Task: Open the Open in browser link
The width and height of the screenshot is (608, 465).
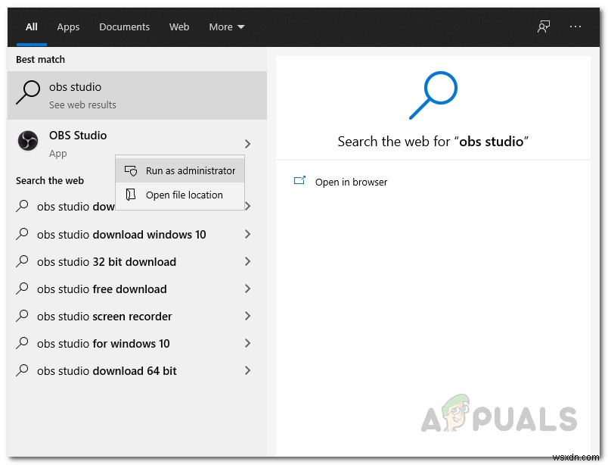Action: 351,182
